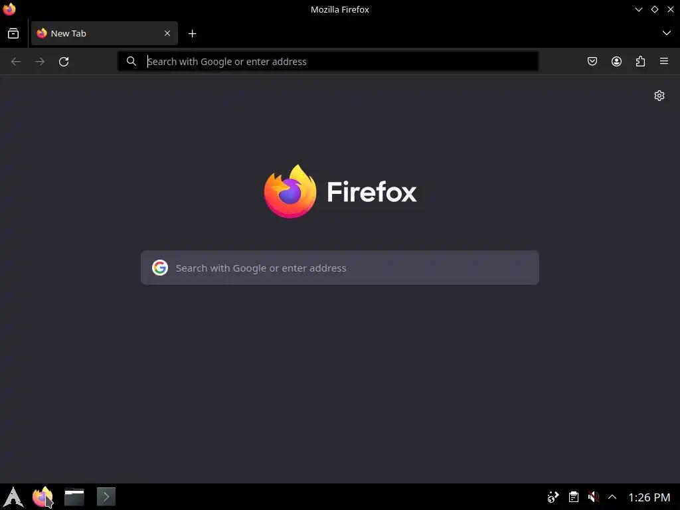This screenshot has height=510, width=680.
Task: Close the New Tab tab
Action: point(167,33)
